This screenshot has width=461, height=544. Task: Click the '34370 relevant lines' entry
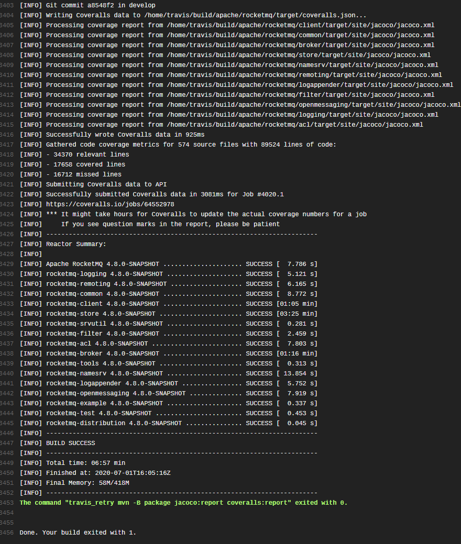74,154
